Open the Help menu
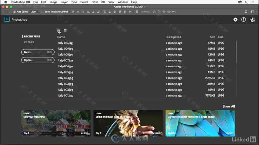 (x=134, y=2)
